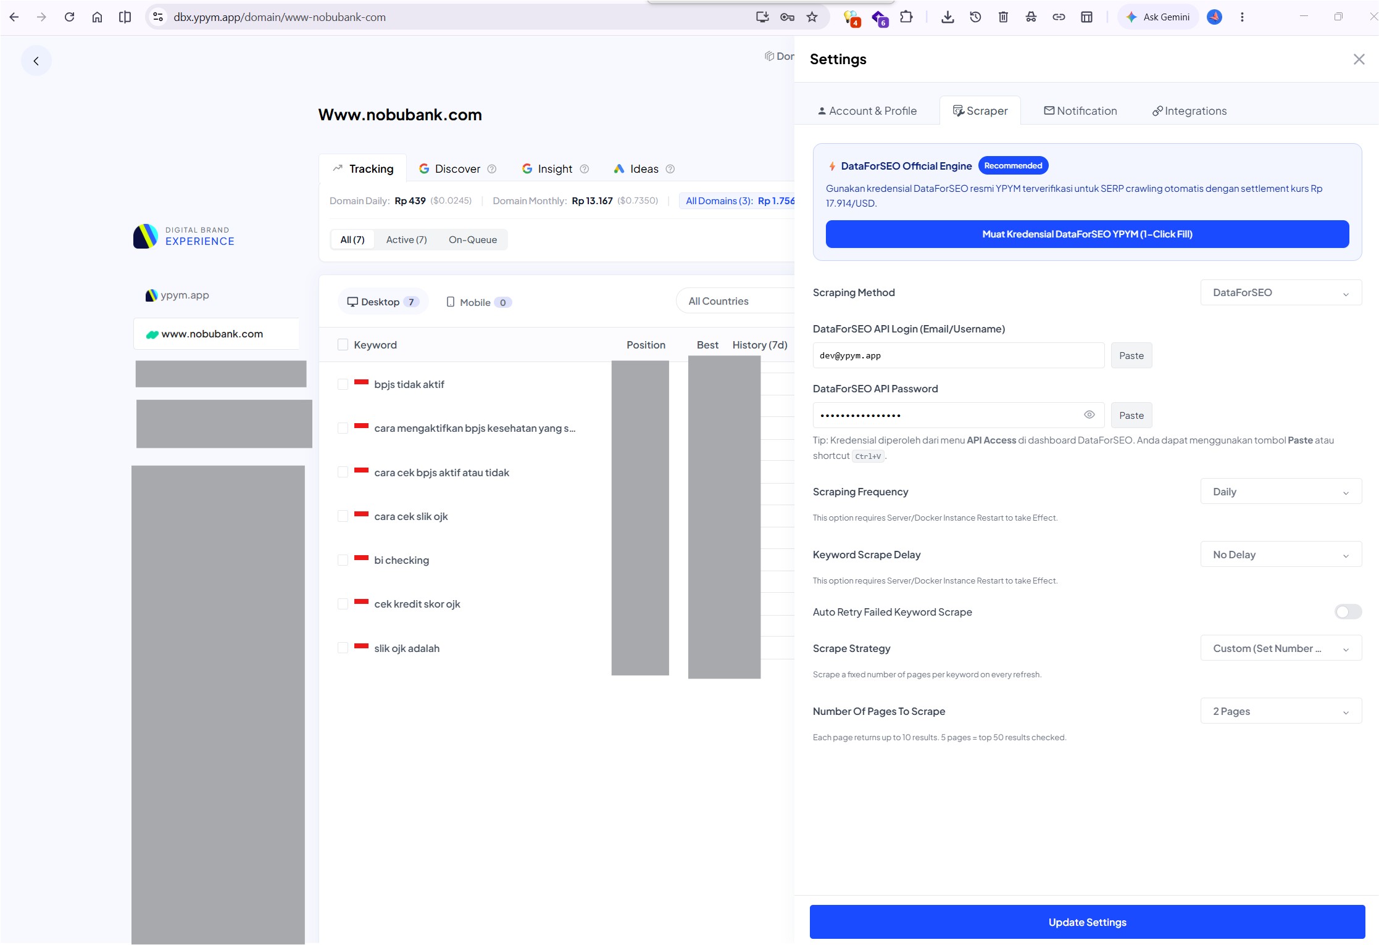Click the DataForSEO API Password field
The image size is (1379, 945).
pos(959,416)
